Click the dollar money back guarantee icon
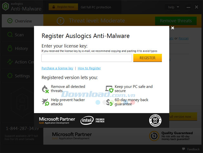 (x=109, y=103)
